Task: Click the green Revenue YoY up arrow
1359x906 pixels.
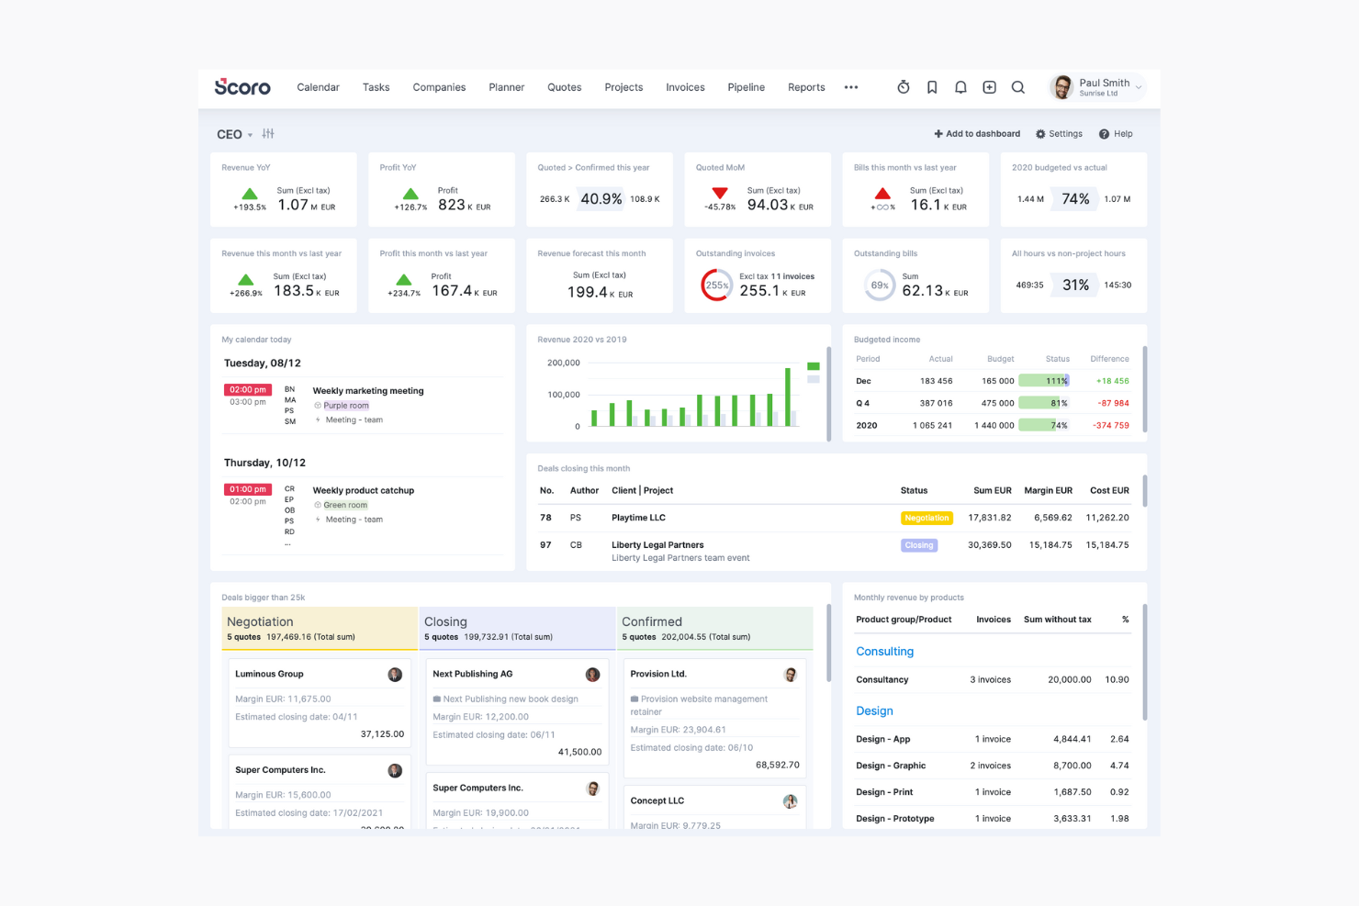Action: 249,194
